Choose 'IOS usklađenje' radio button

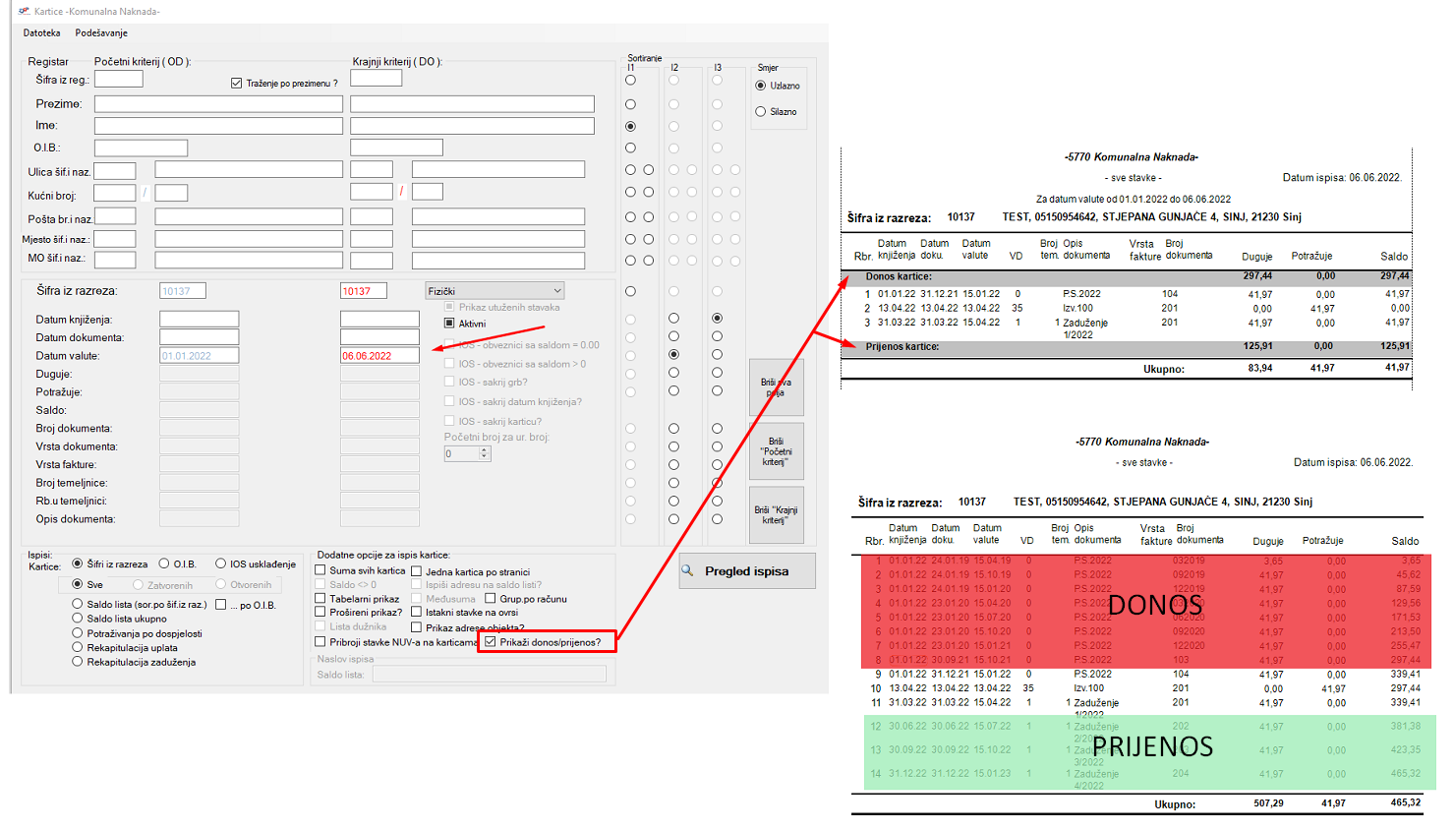click(221, 564)
